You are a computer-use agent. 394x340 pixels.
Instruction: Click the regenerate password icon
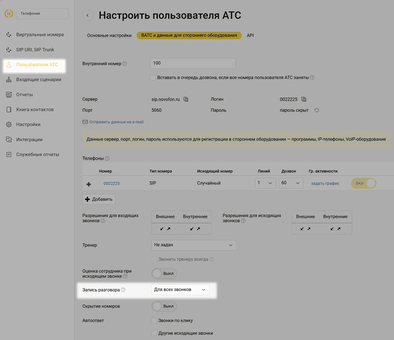316,110
